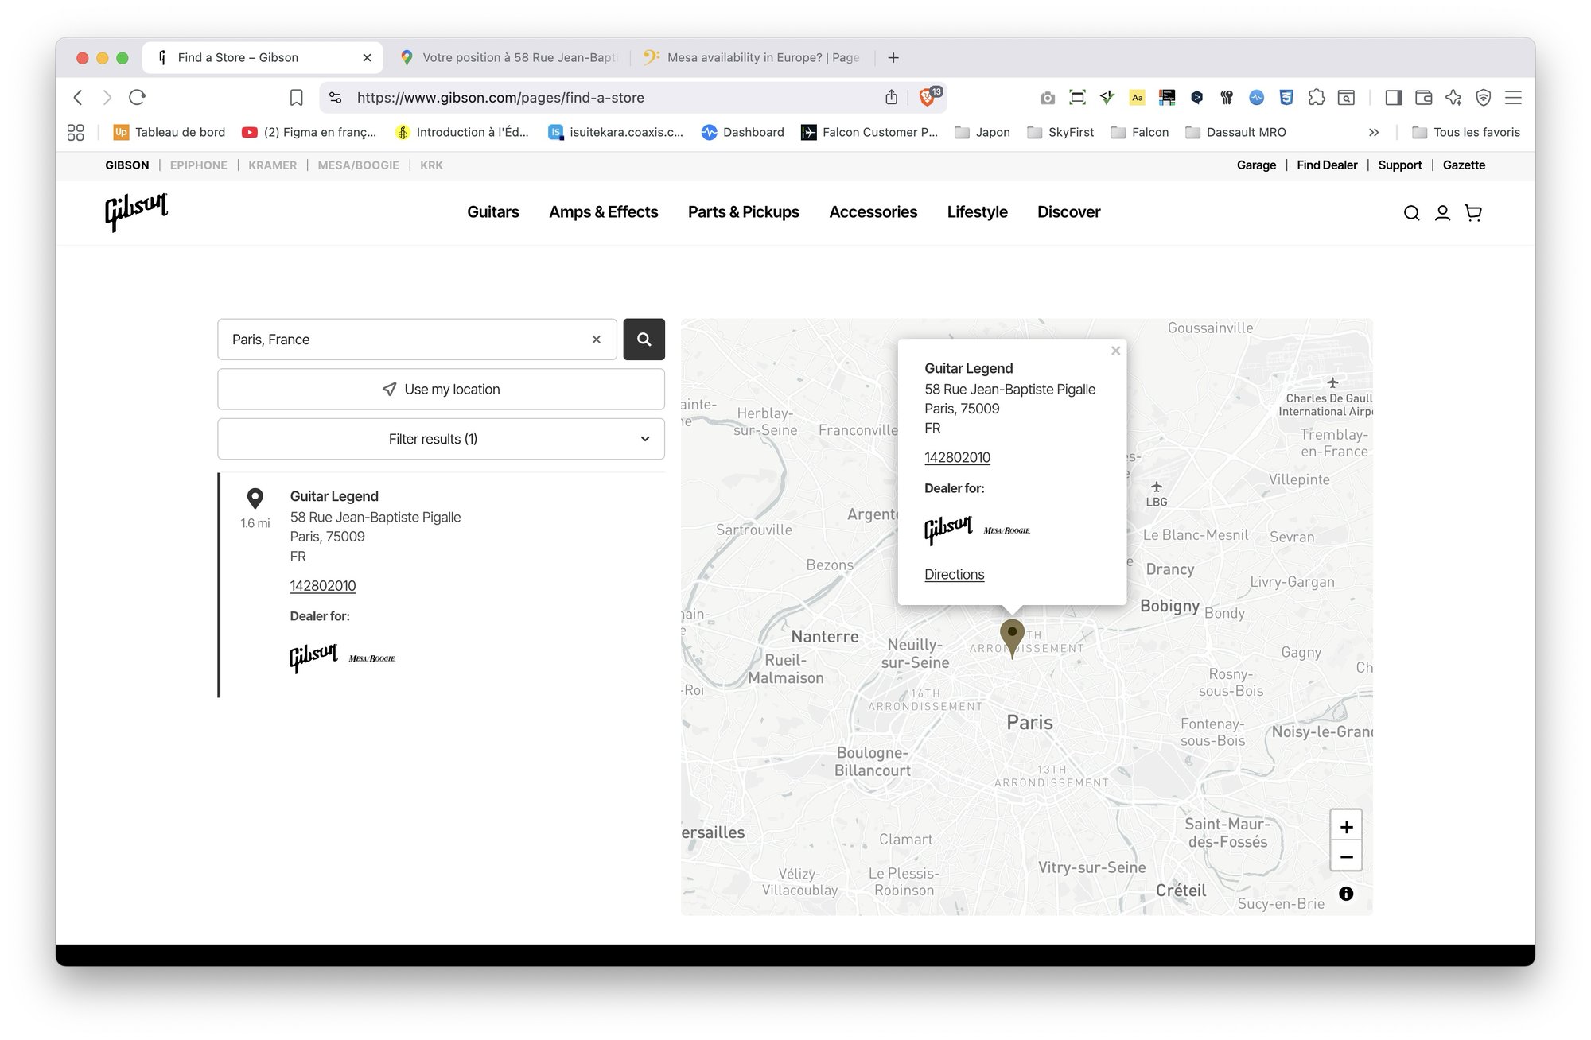Open the Tous les favoris folder
This screenshot has width=1591, height=1040.
[1466, 133]
